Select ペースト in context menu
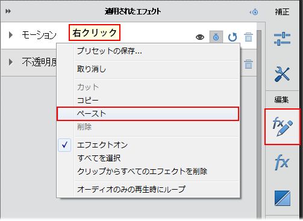The width and height of the screenshot is (303, 221). (148, 114)
